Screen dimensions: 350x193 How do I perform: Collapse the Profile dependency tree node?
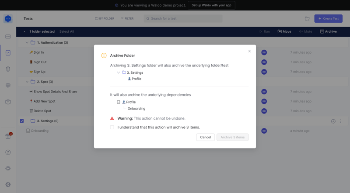pyautogui.click(x=119, y=102)
